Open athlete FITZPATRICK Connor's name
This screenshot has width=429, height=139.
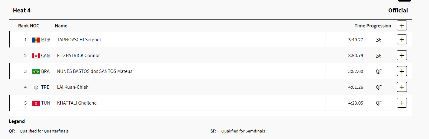[x=78, y=56]
